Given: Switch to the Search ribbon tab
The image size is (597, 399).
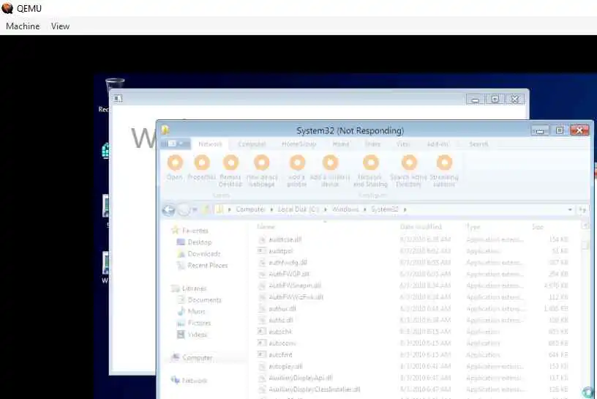Looking at the screenshot, I should tap(478, 144).
